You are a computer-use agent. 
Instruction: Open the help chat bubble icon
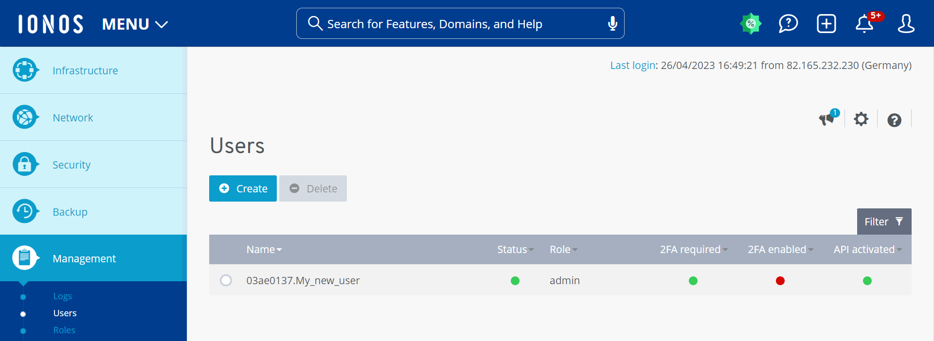788,24
